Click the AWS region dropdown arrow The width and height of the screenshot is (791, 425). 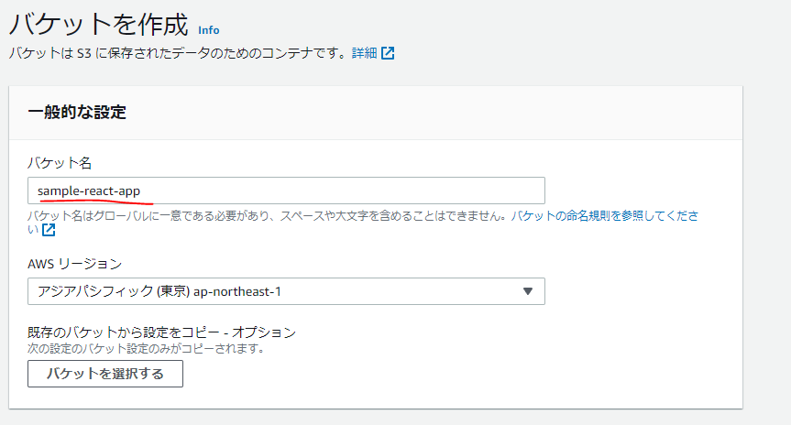[x=528, y=291]
